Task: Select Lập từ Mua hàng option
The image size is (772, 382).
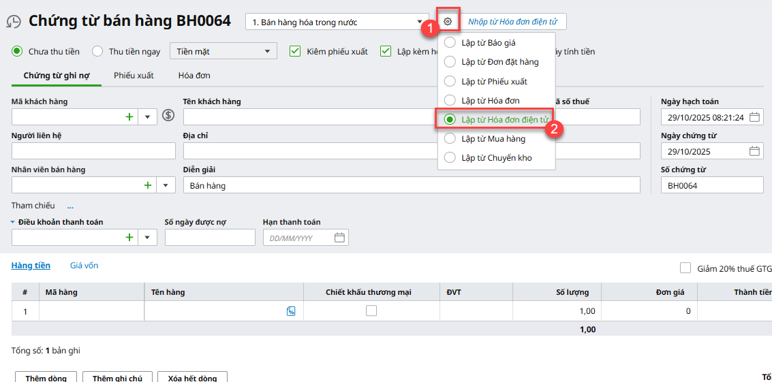Action: click(493, 138)
